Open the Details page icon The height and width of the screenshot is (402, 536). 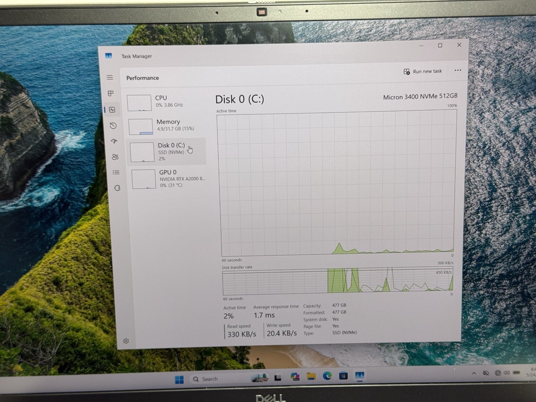tap(116, 173)
